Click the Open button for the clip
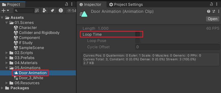This screenshot has width=221, height=93. [x=212, y=19]
